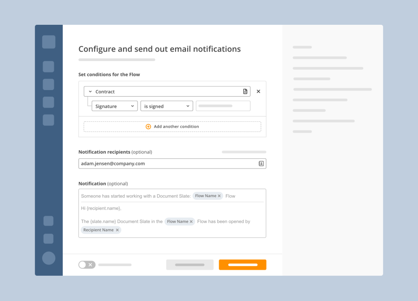The image size is (418, 301).
Task: Open the contacts icon in recipients field
Action: tap(260, 163)
